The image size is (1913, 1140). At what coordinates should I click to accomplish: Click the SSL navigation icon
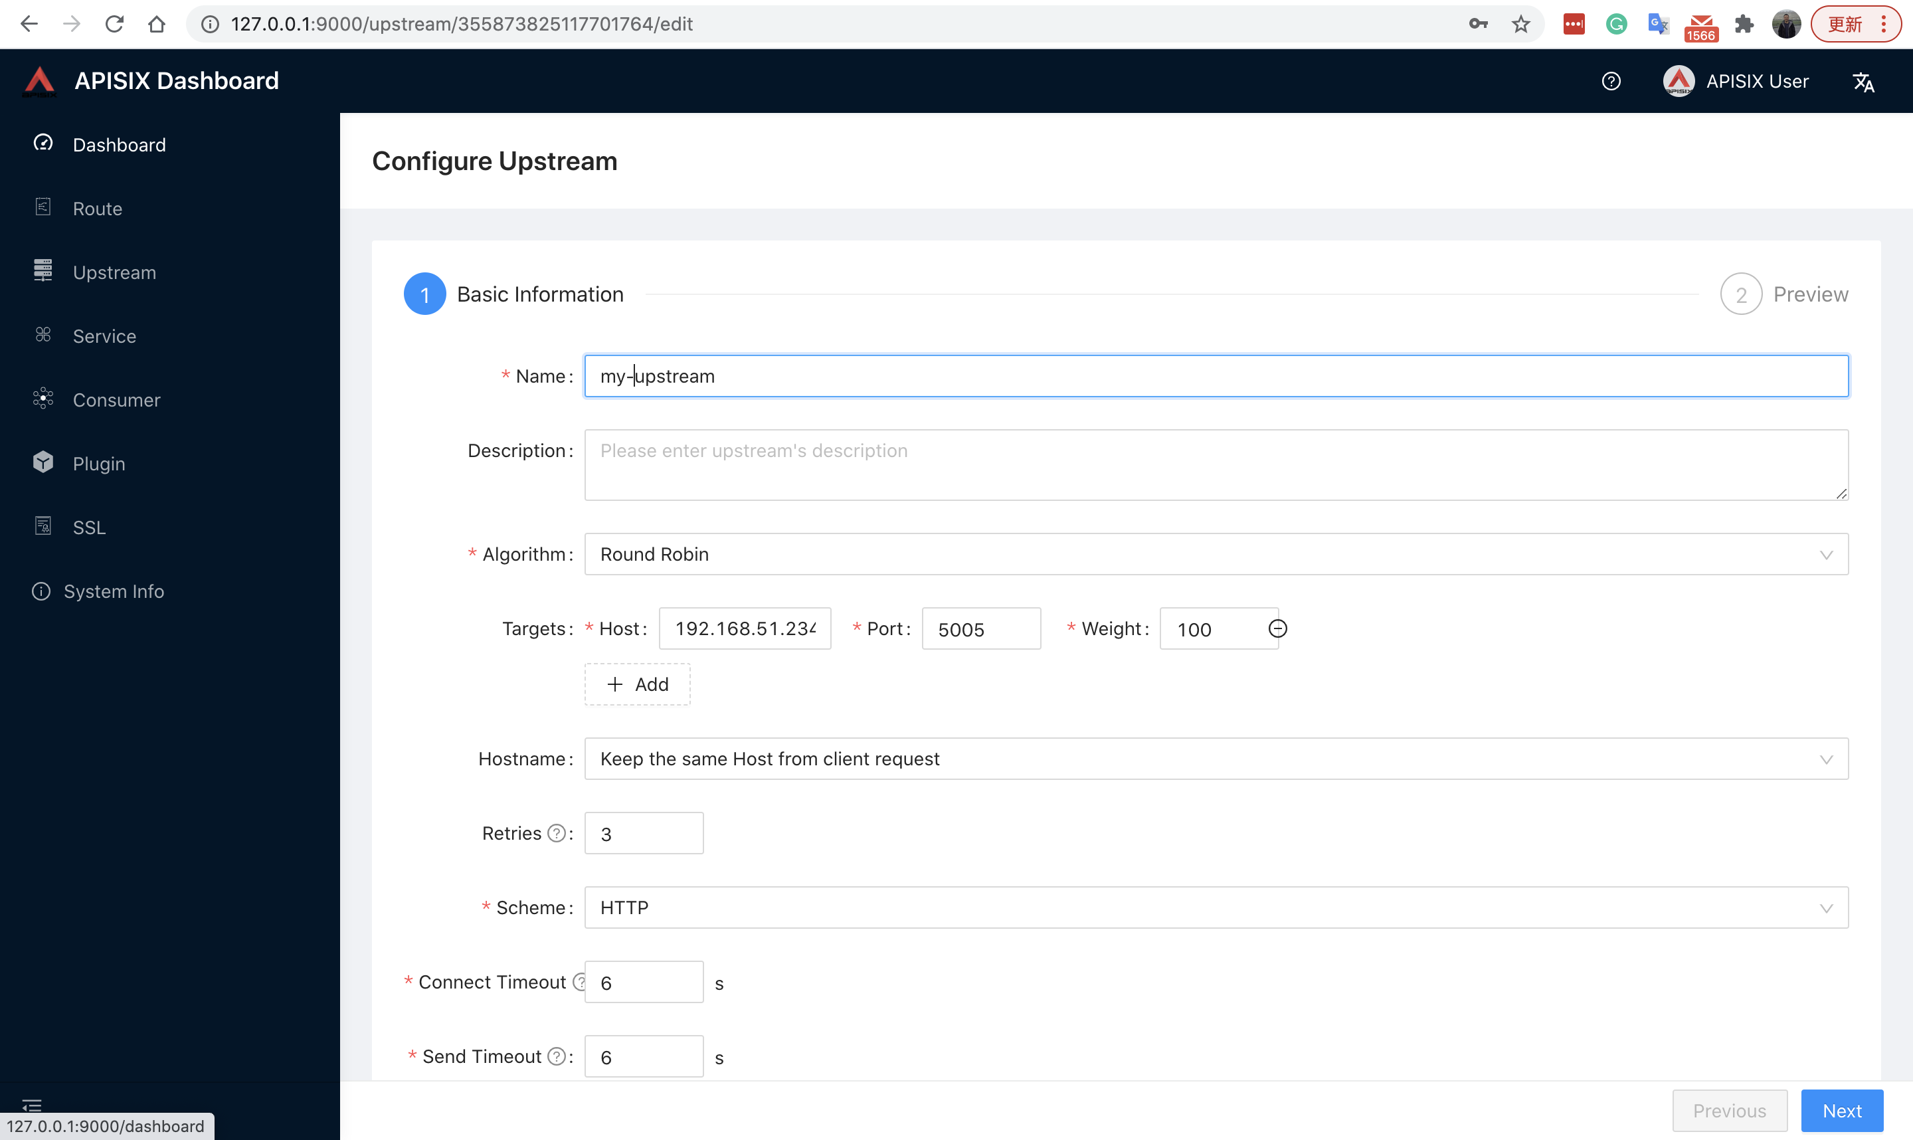click(x=43, y=527)
